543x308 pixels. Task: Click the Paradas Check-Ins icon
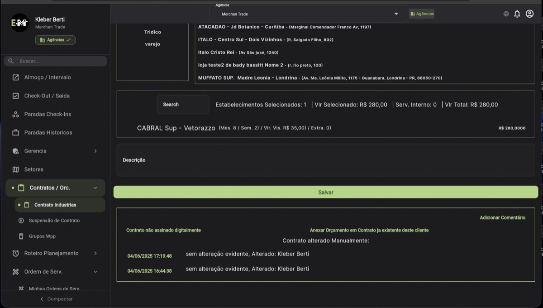coord(16,115)
